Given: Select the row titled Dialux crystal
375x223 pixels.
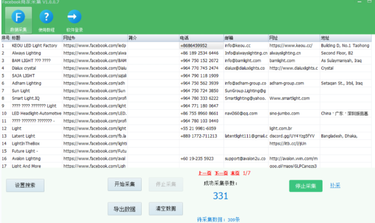Looking at the screenshot, I should click(x=187, y=68).
